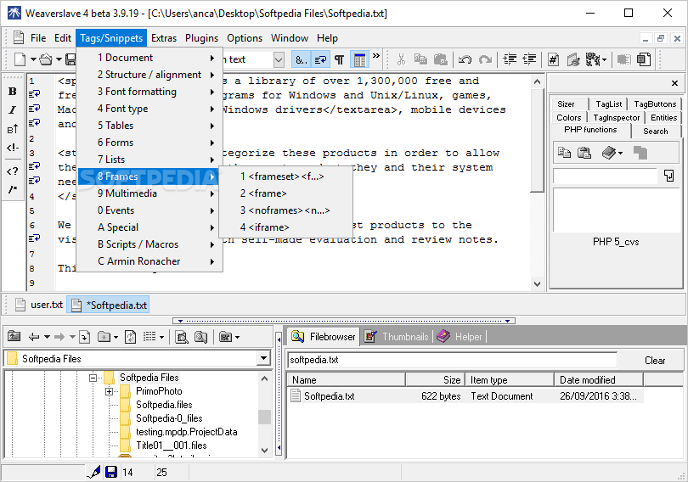Click the undo arrow icon
This screenshot has height=482, width=688.
pos(465,59)
